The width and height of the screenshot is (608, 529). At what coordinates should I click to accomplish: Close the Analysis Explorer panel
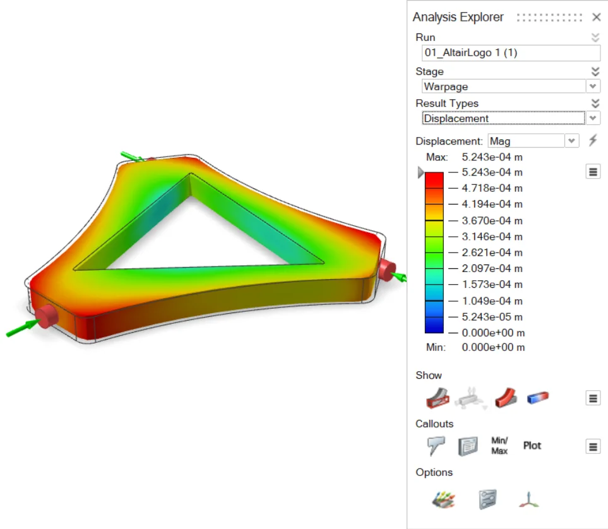(596, 17)
